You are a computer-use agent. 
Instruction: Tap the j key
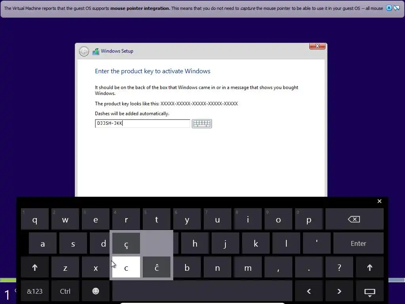[x=225, y=243]
